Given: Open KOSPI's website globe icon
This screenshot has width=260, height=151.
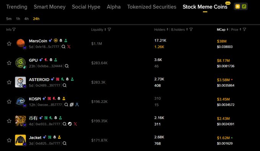Looking at the screenshot, I should coord(71,105).
